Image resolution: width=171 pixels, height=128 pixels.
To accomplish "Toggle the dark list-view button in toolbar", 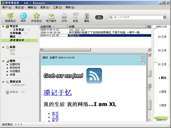I will coord(99,17).
